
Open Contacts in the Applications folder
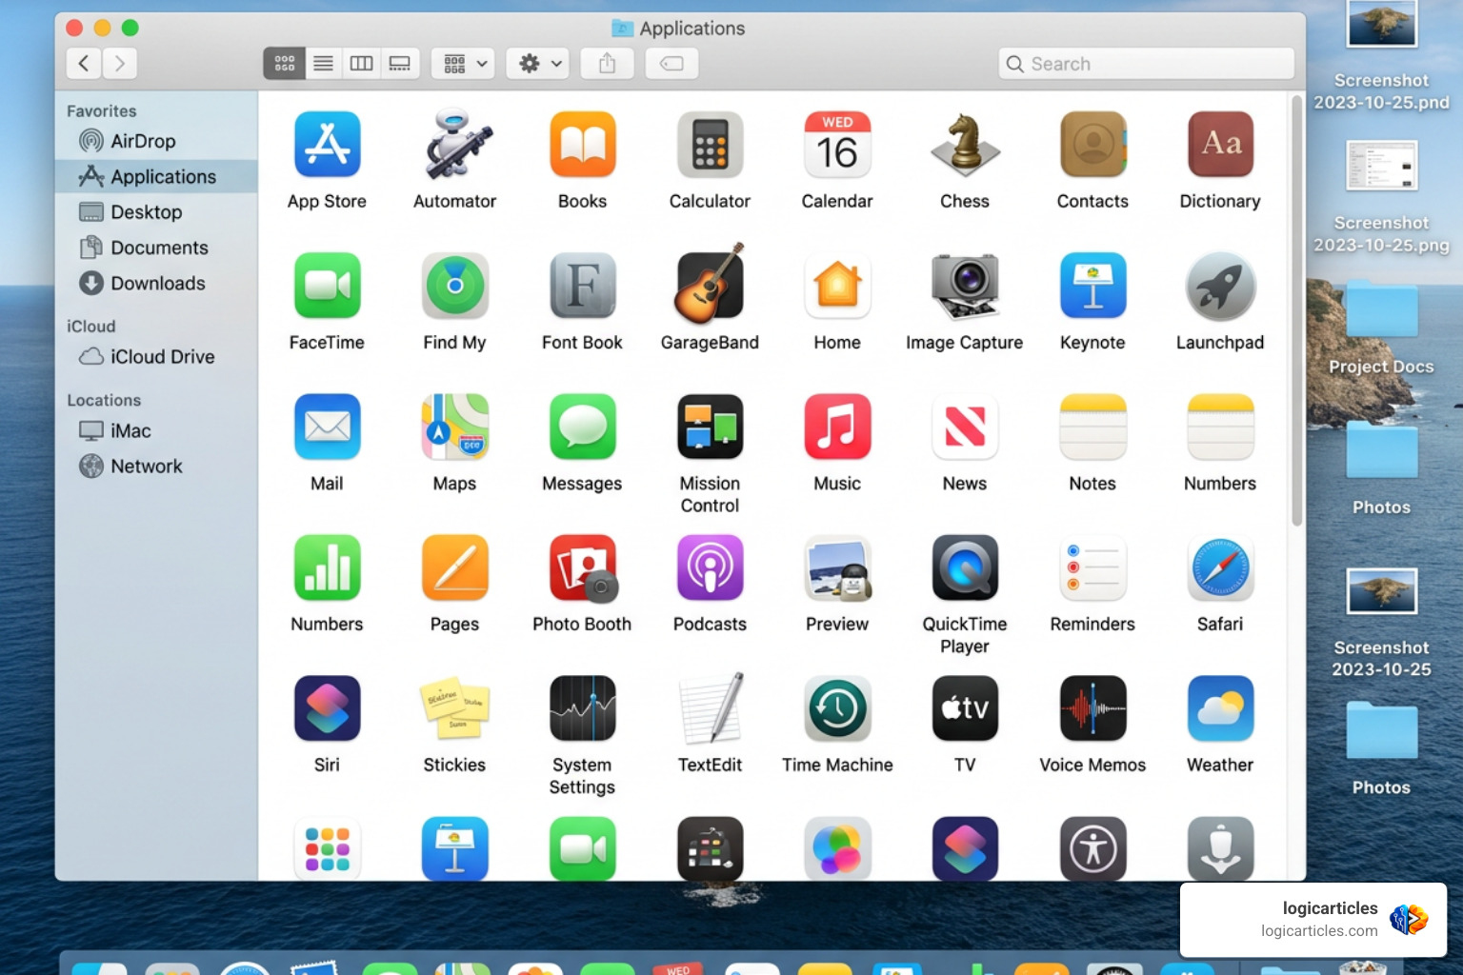point(1092,145)
